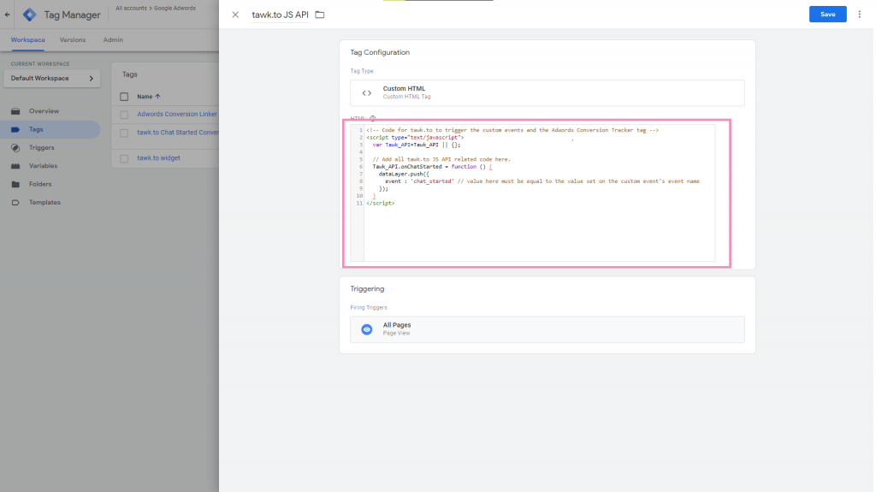Click the HTML help question icon
Viewport: 876px width, 492px height.
(x=373, y=119)
